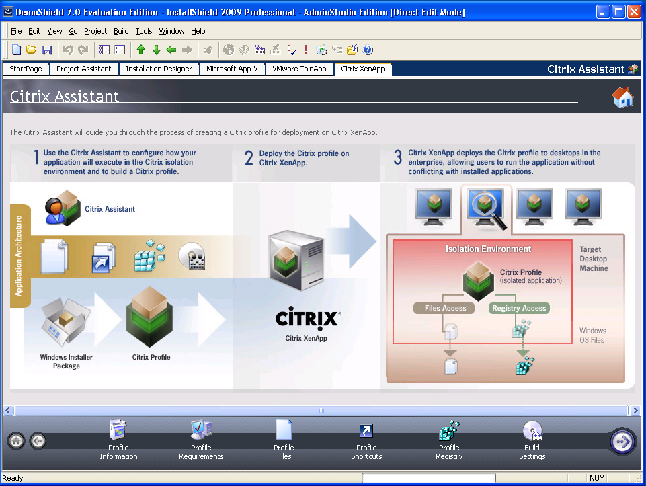Image resolution: width=646 pixels, height=486 pixels.
Task: Click the round home button in bottom bar
Action: [17, 441]
